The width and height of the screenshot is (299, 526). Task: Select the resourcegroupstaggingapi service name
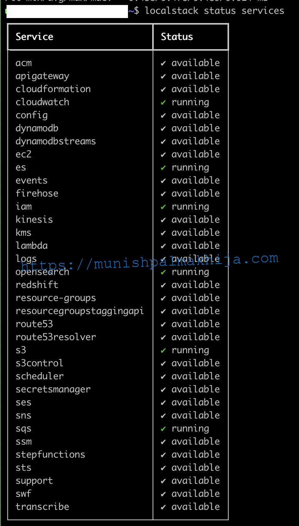[80, 311]
